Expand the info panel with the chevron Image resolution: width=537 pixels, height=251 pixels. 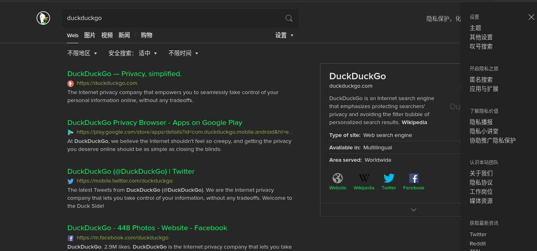[x=413, y=210]
